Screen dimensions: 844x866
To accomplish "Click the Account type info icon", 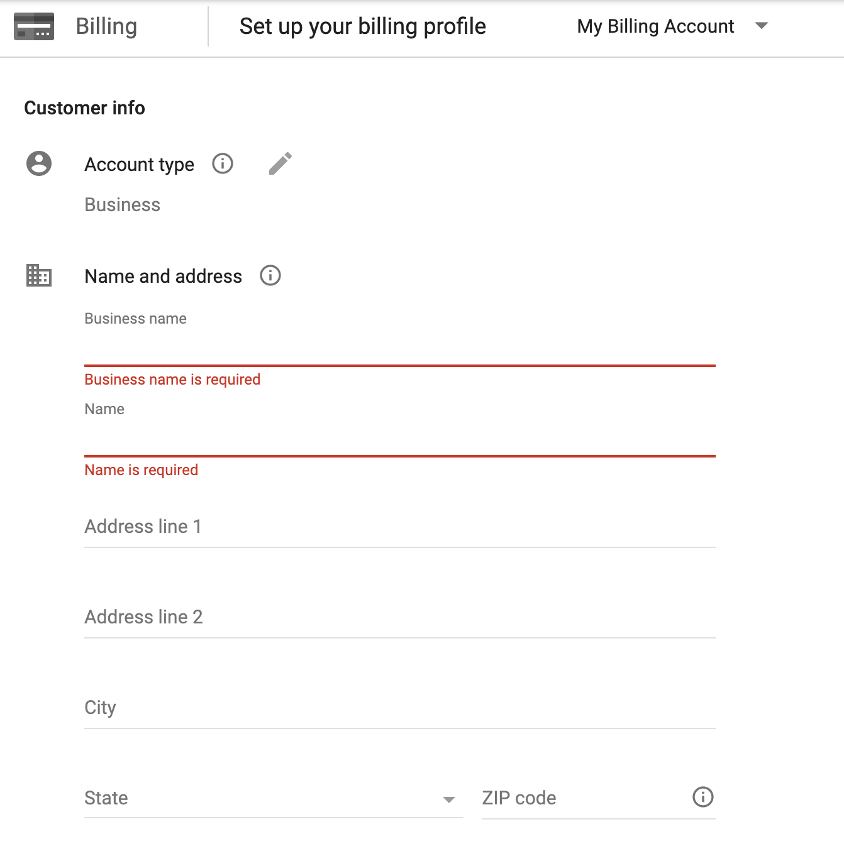I will point(223,164).
